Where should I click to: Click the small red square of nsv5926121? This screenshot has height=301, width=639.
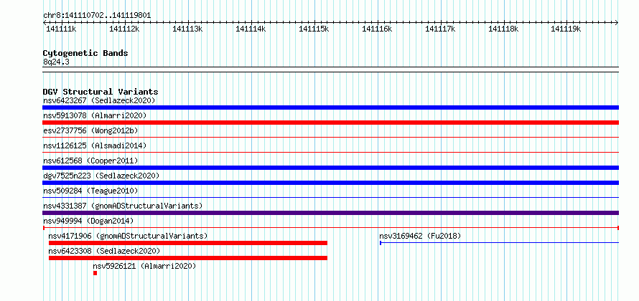click(x=95, y=273)
